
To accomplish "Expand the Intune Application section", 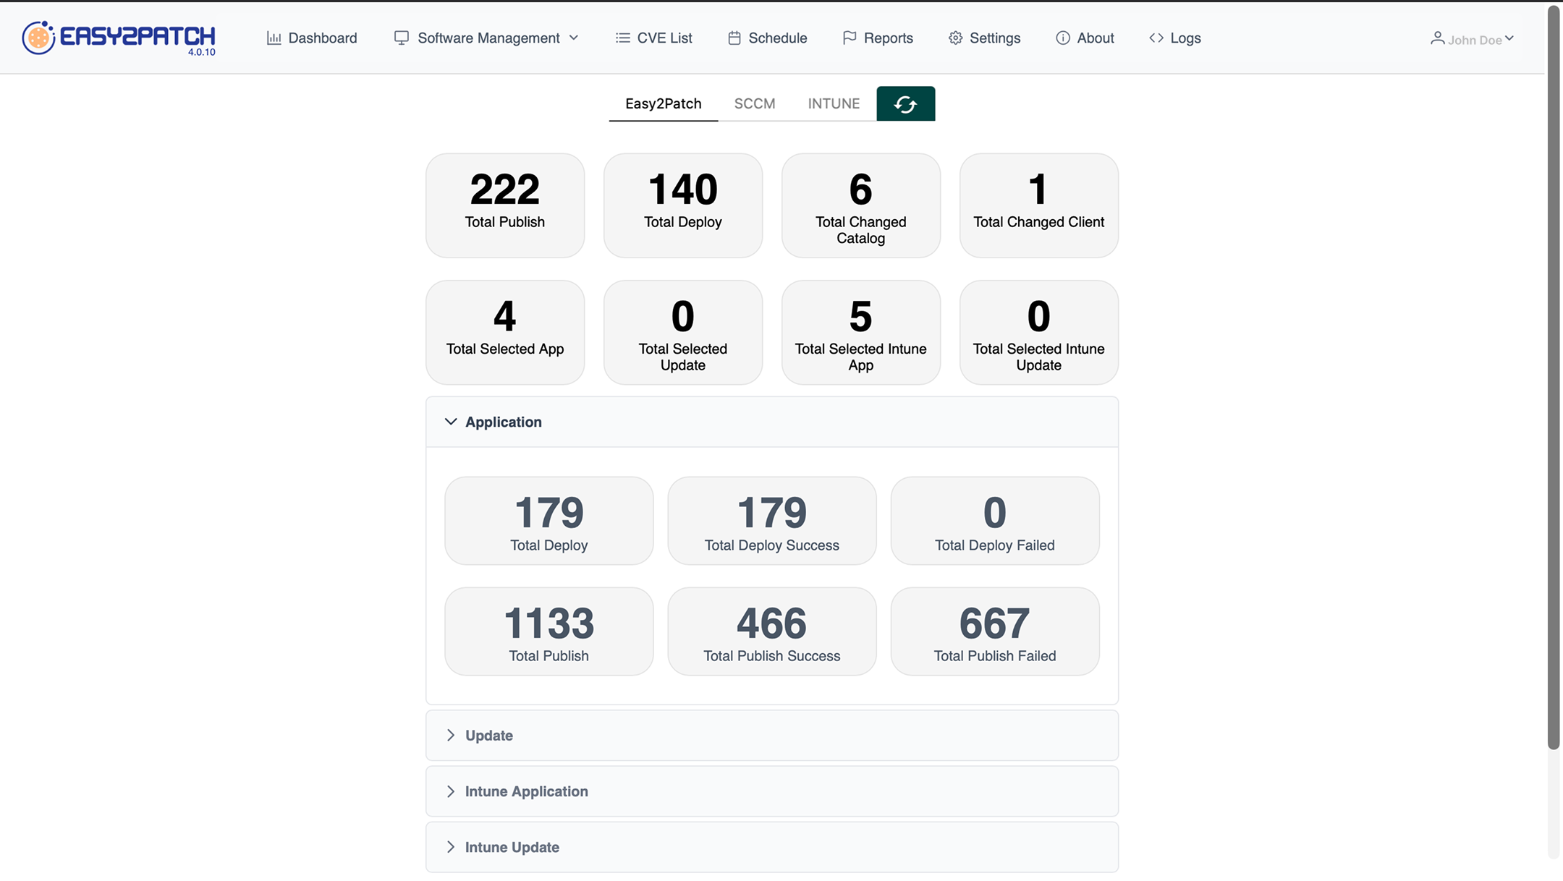I will click(772, 791).
